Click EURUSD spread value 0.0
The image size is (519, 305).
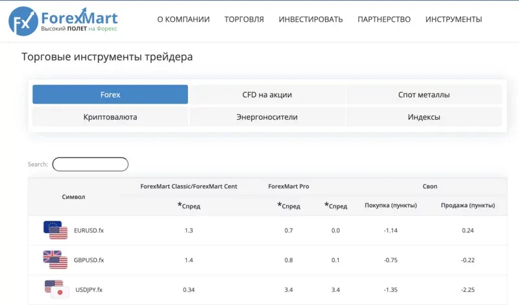point(335,231)
